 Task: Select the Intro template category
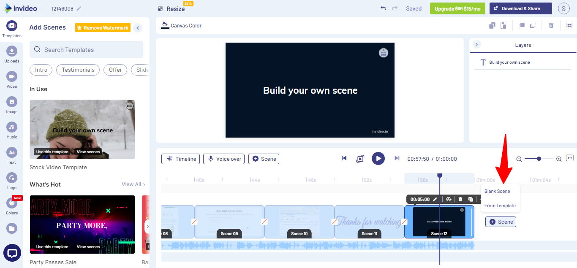(x=41, y=70)
